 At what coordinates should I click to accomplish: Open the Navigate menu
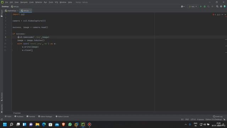pos(24,2)
